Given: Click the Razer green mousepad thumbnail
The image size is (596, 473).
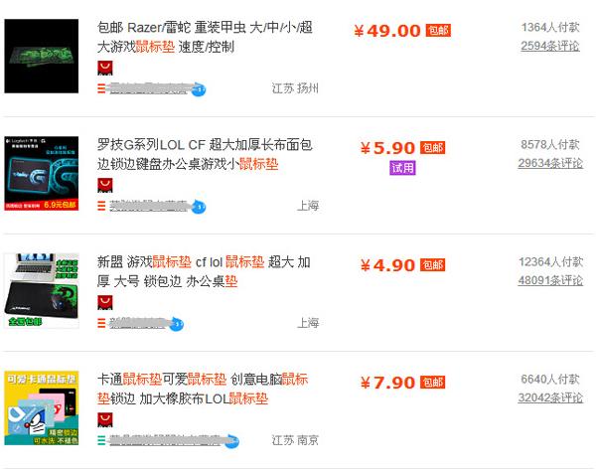Looking at the screenshot, I should pos(42,57).
